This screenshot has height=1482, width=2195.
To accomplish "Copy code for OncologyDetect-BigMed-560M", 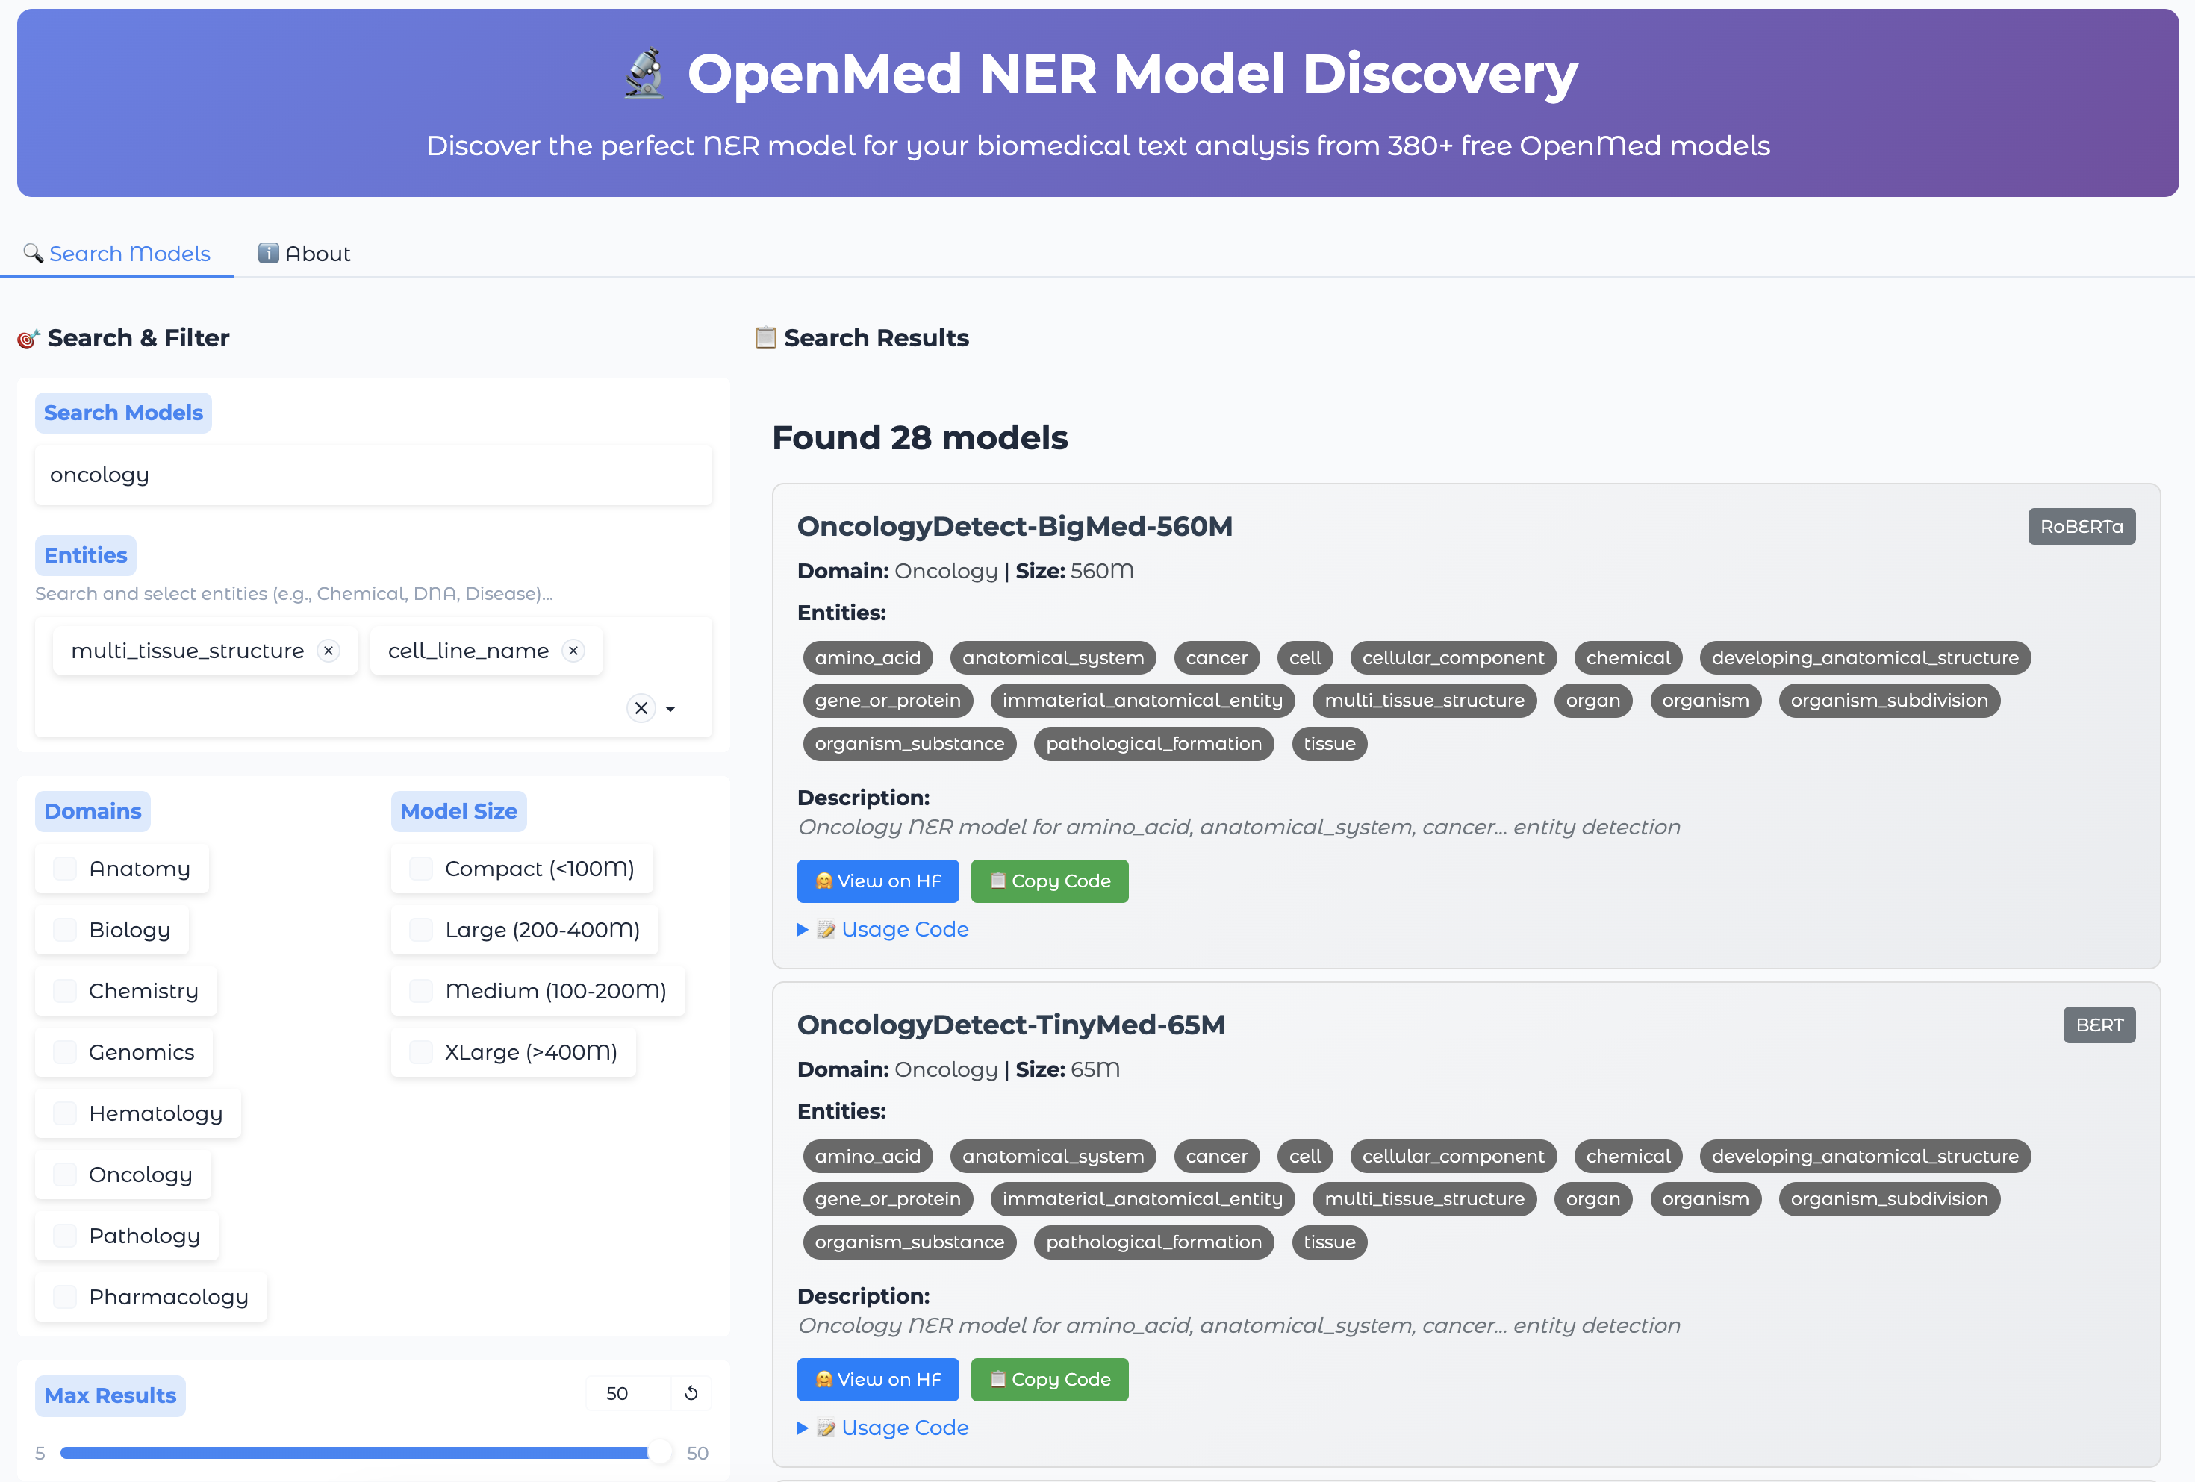I will [1049, 881].
